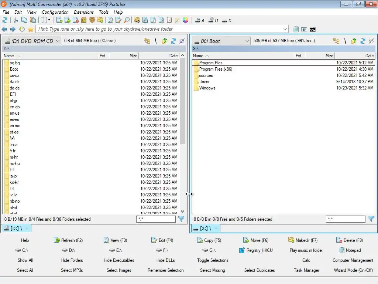
Task: Click the new file icon with plus
Action: [59, 20]
